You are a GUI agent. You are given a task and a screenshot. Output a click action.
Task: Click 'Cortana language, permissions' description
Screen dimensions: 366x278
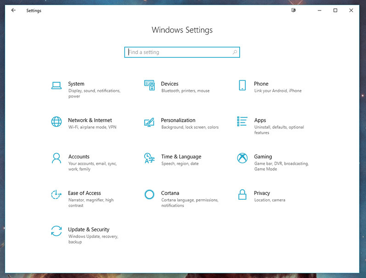(x=190, y=203)
